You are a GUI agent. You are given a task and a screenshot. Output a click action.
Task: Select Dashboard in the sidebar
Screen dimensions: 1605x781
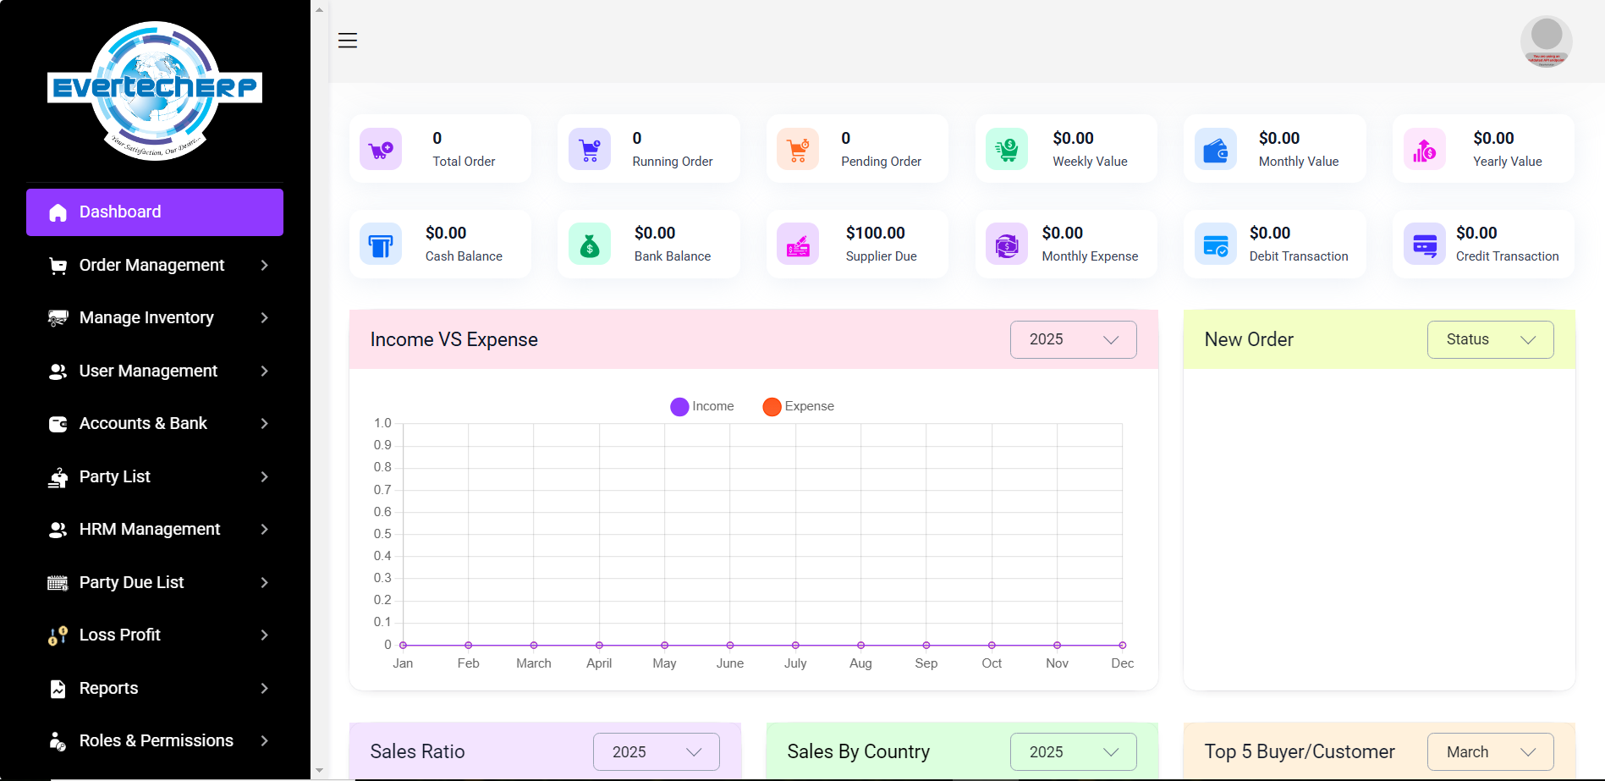coord(155,212)
